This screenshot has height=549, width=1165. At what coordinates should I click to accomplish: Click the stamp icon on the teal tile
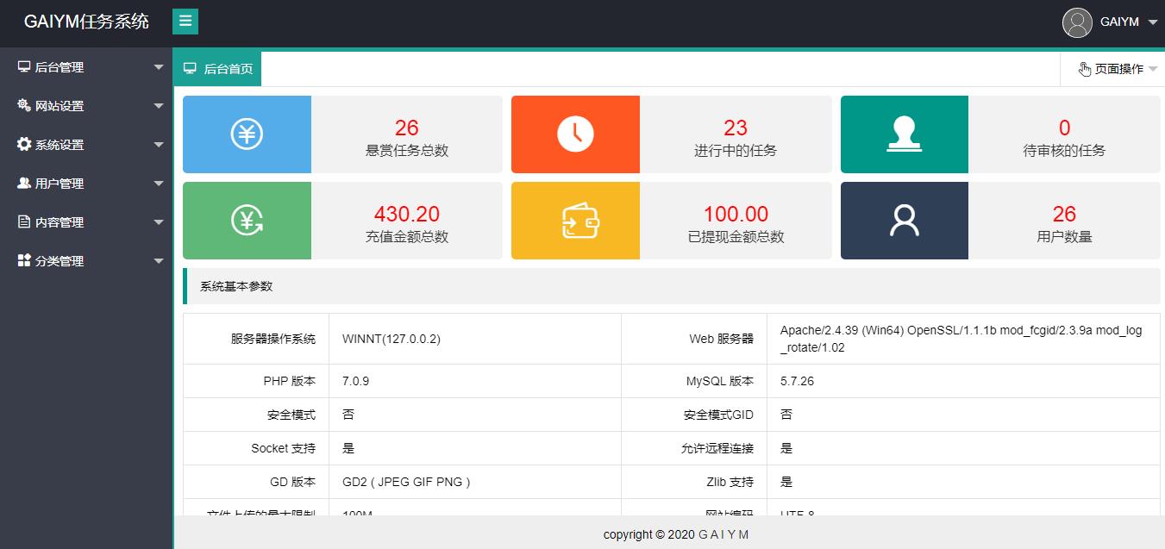coord(904,134)
